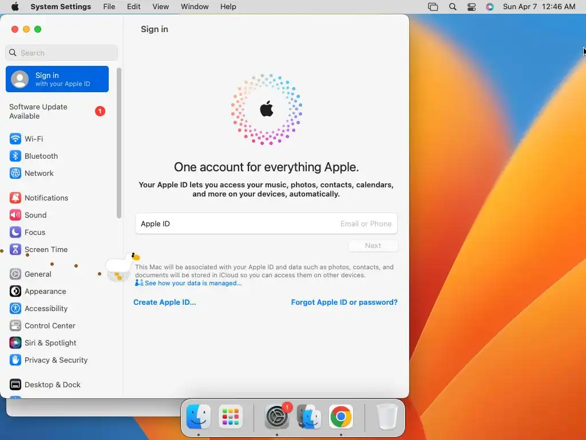The width and height of the screenshot is (586, 440).
Task: Click the 'Privacy & Security' label
Action: [x=56, y=360]
